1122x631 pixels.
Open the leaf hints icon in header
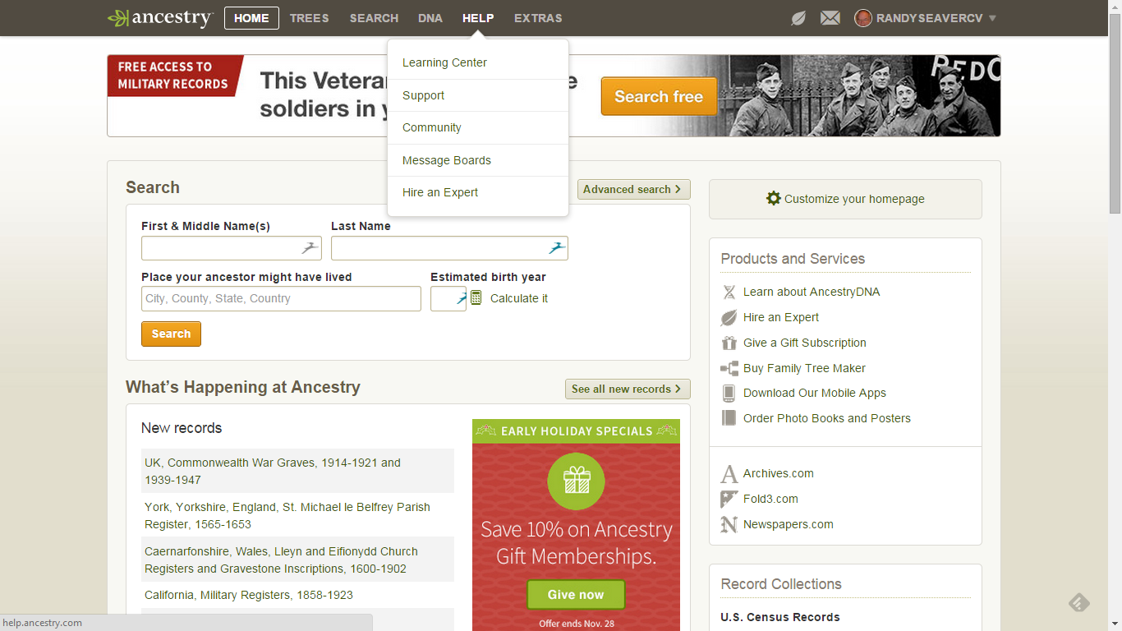pyautogui.click(x=798, y=18)
